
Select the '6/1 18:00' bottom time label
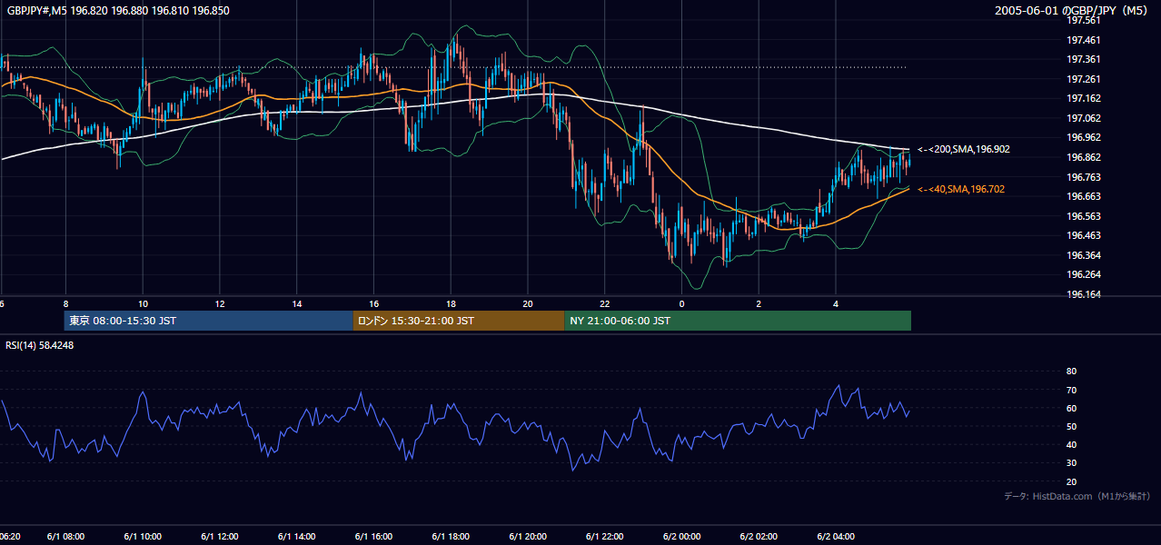click(451, 537)
